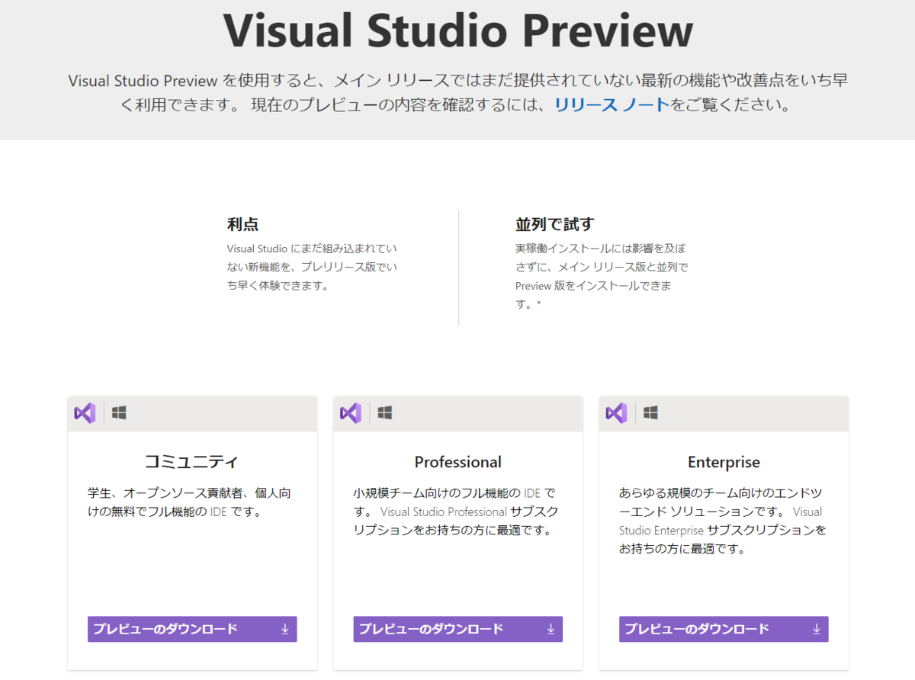
Task: Click the download arrow inside the Professional button
Action: 551,629
